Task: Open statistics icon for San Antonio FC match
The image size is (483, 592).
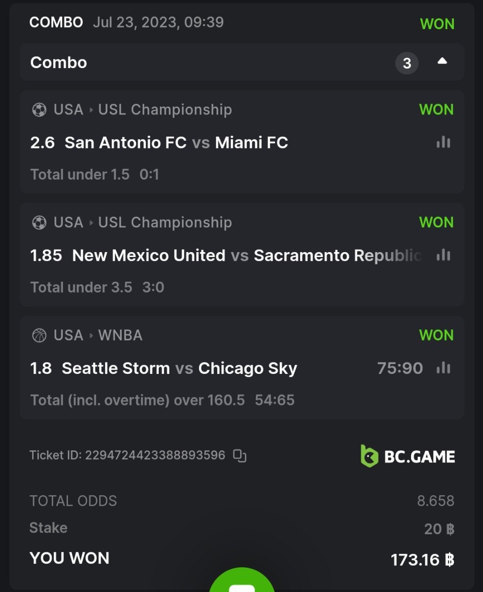Action: (x=443, y=143)
